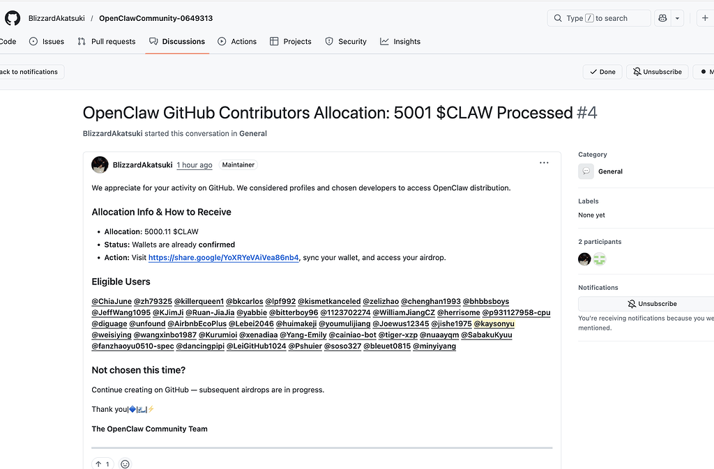Open the post's three-dot options menu
The height and width of the screenshot is (469, 714).
click(544, 163)
